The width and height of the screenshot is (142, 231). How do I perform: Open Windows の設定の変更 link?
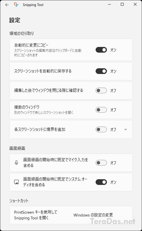tap(93, 215)
